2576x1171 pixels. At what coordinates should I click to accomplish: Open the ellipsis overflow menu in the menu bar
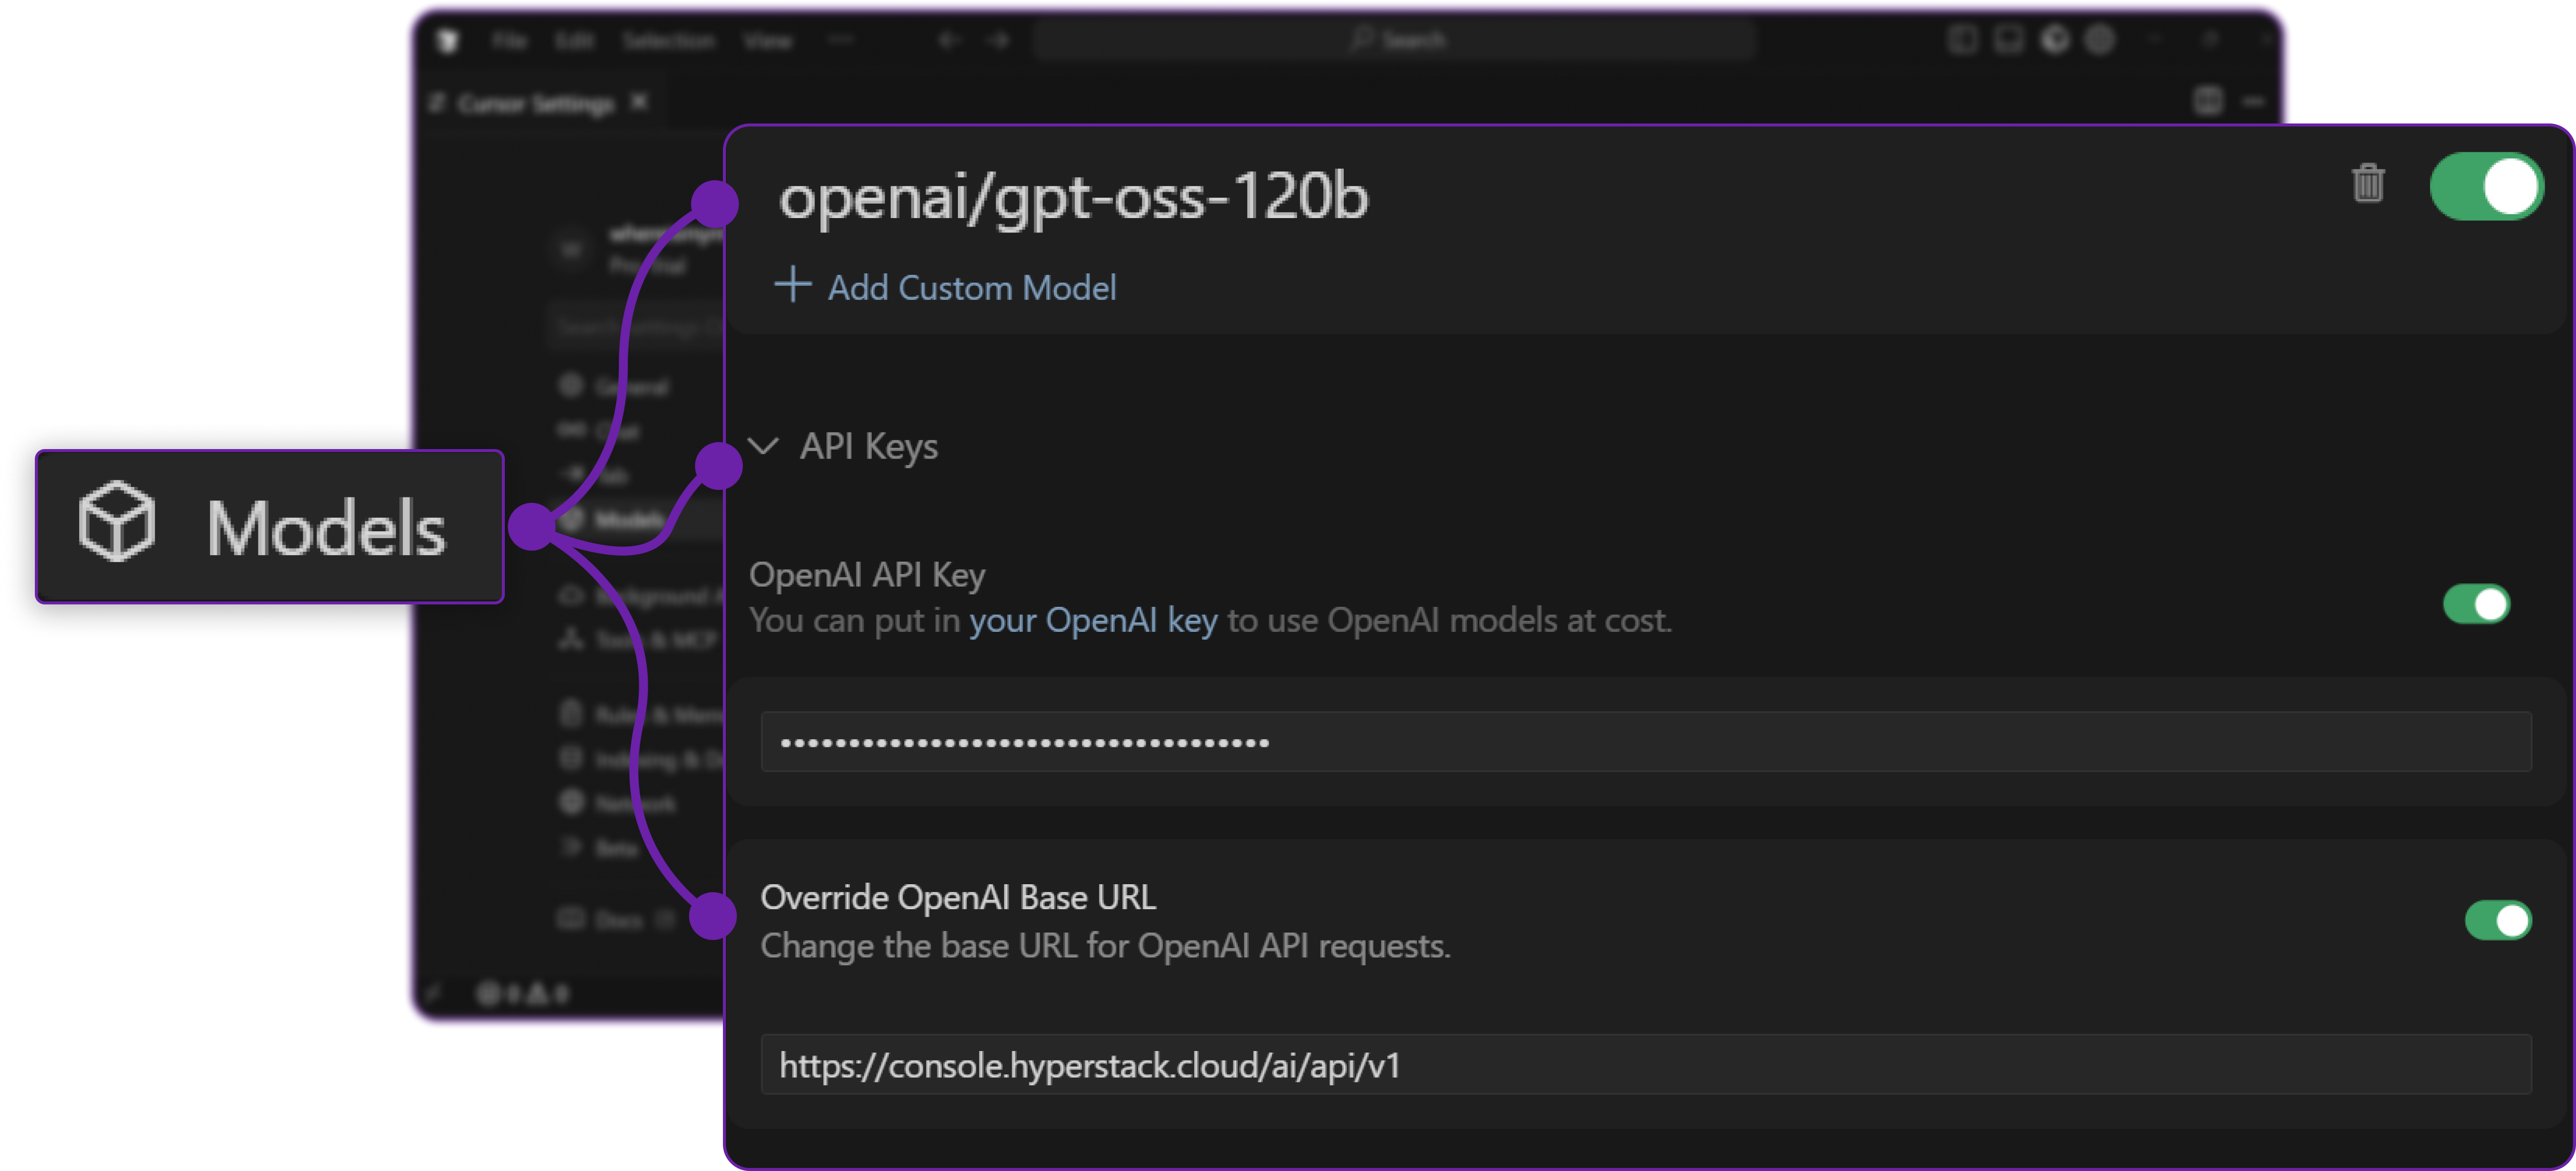click(841, 40)
